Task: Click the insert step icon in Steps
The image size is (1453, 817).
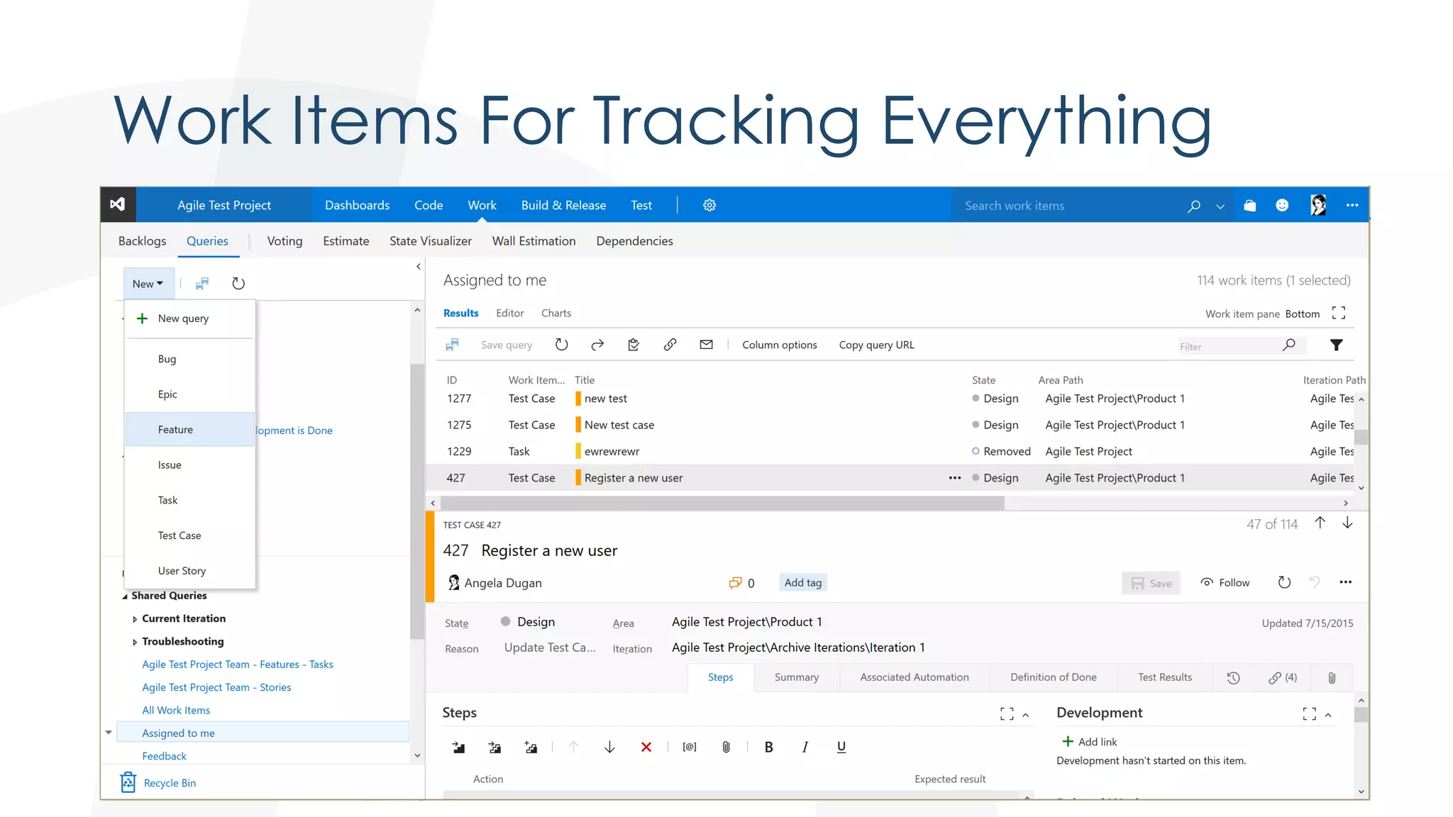Action: point(458,747)
